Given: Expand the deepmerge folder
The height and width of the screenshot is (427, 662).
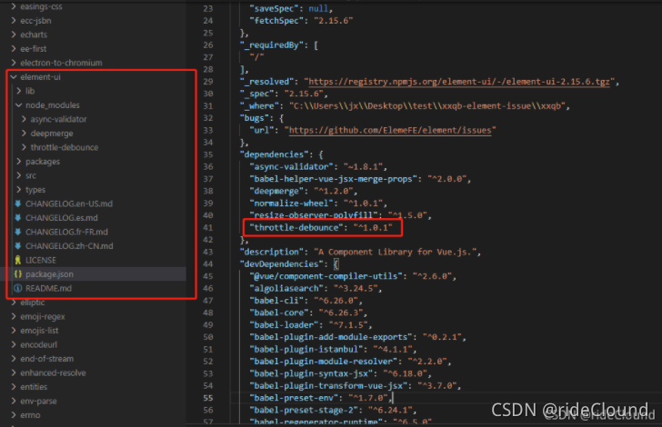Looking at the screenshot, I should click(x=24, y=133).
